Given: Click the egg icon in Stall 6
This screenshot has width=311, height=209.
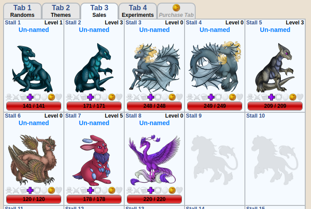Looking at the screenshot, I should point(44,190).
